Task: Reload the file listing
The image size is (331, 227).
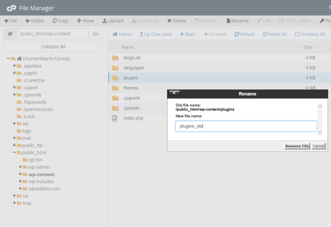Action: click(x=244, y=34)
